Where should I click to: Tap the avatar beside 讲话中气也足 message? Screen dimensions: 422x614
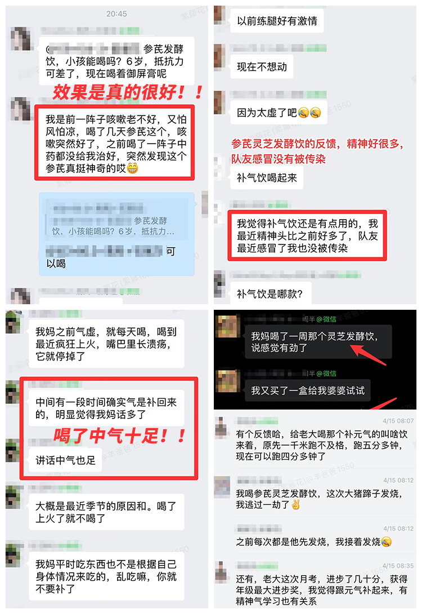click(x=12, y=451)
